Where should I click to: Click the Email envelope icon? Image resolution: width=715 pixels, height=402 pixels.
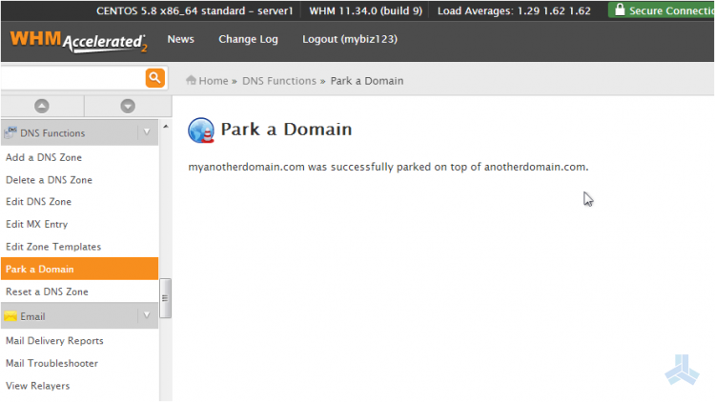[10, 316]
